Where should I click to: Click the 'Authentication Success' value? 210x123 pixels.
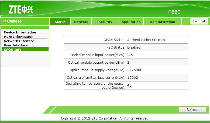[146, 40]
